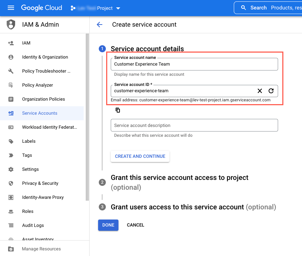302x256 pixels.
Task: Click the DONE button
Action: (x=108, y=225)
